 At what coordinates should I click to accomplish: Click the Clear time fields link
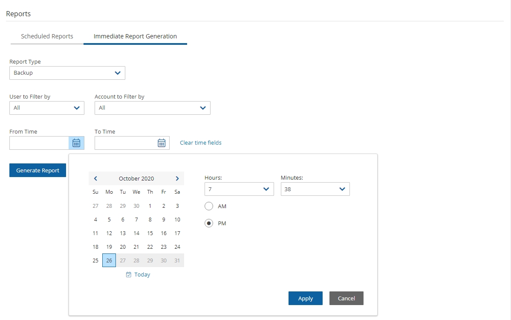tap(201, 143)
